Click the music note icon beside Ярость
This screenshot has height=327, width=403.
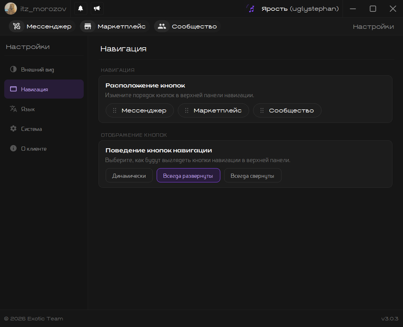pos(251,9)
